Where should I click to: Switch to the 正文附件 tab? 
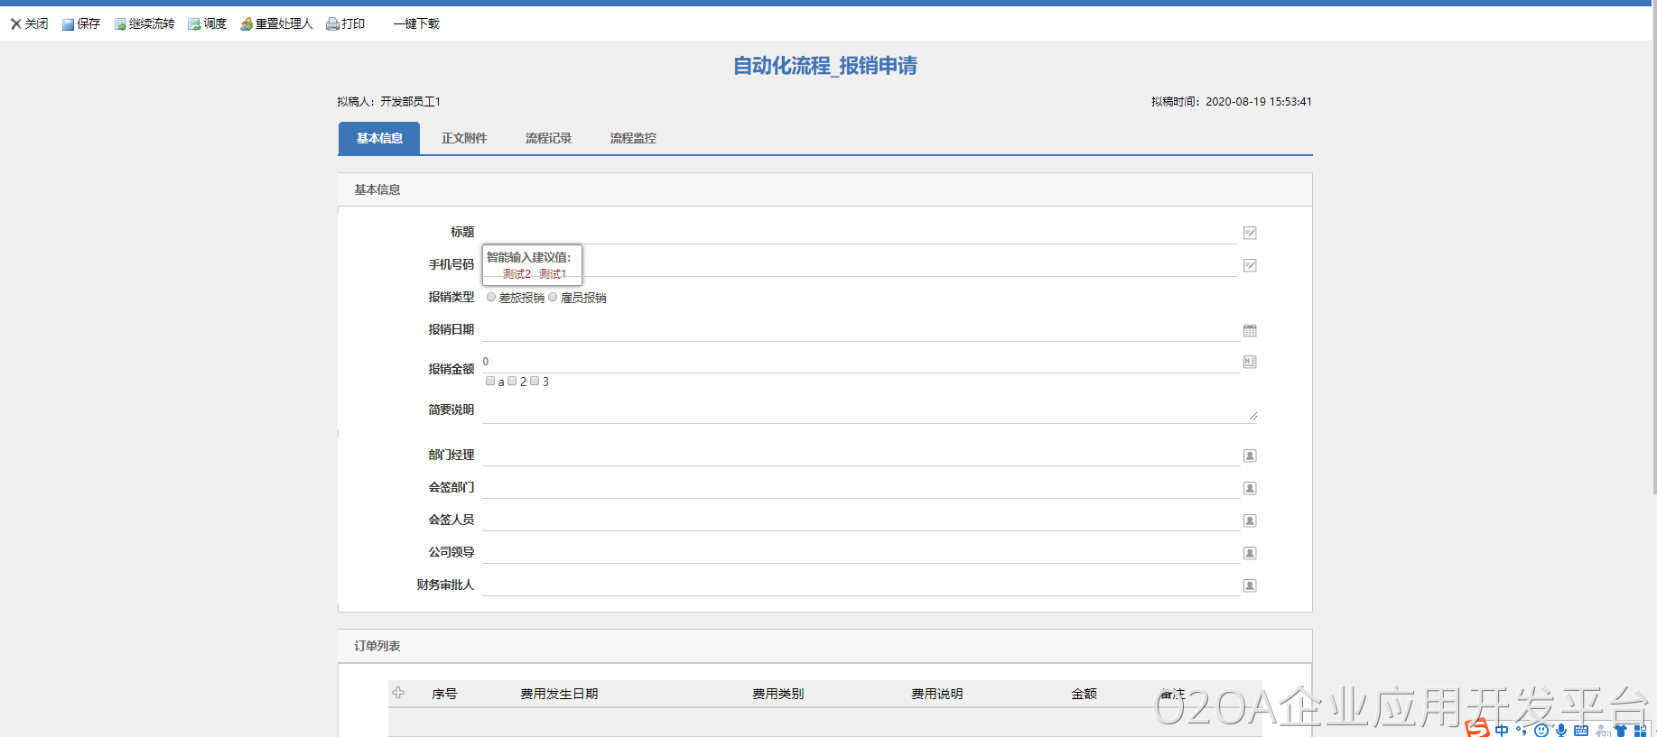(x=464, y=138)
